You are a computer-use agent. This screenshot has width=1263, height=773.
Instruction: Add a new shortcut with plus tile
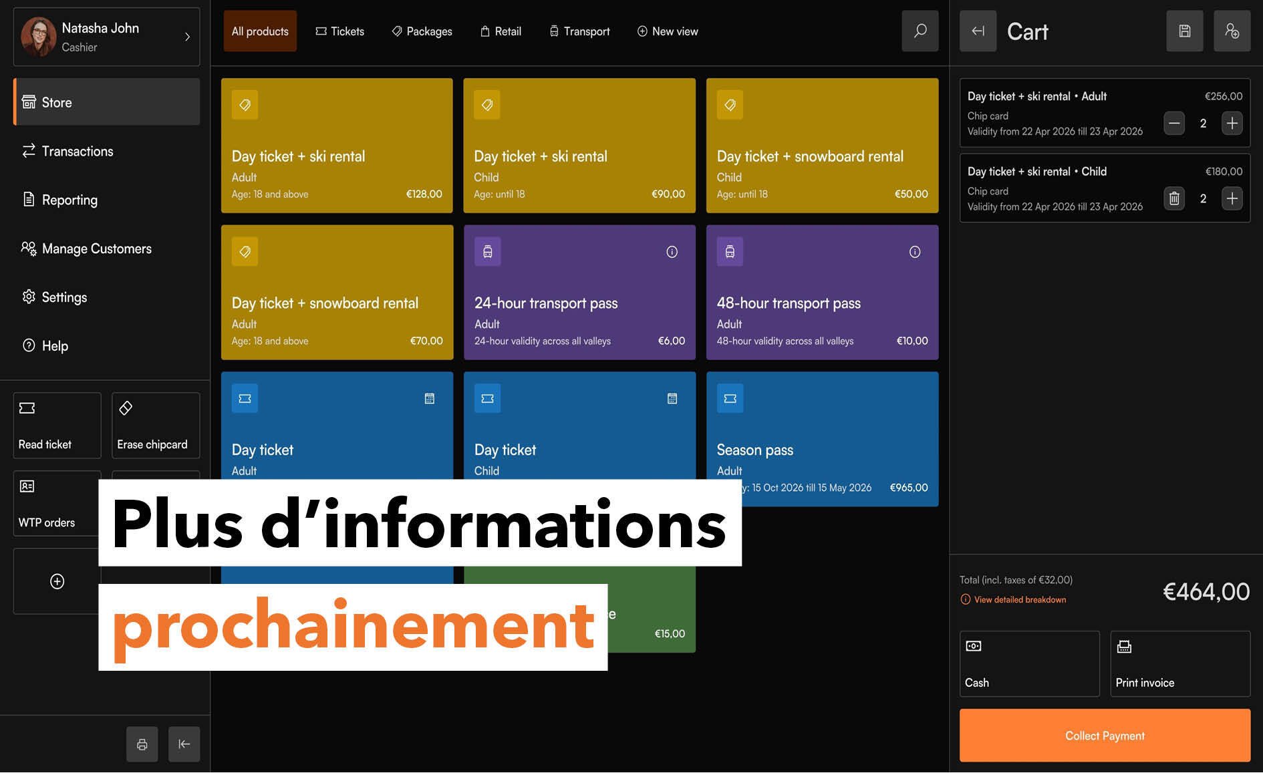tap(57, 581)
